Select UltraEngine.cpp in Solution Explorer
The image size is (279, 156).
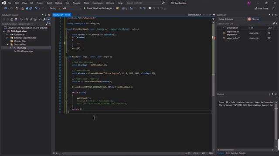click(x=25, y=51)
